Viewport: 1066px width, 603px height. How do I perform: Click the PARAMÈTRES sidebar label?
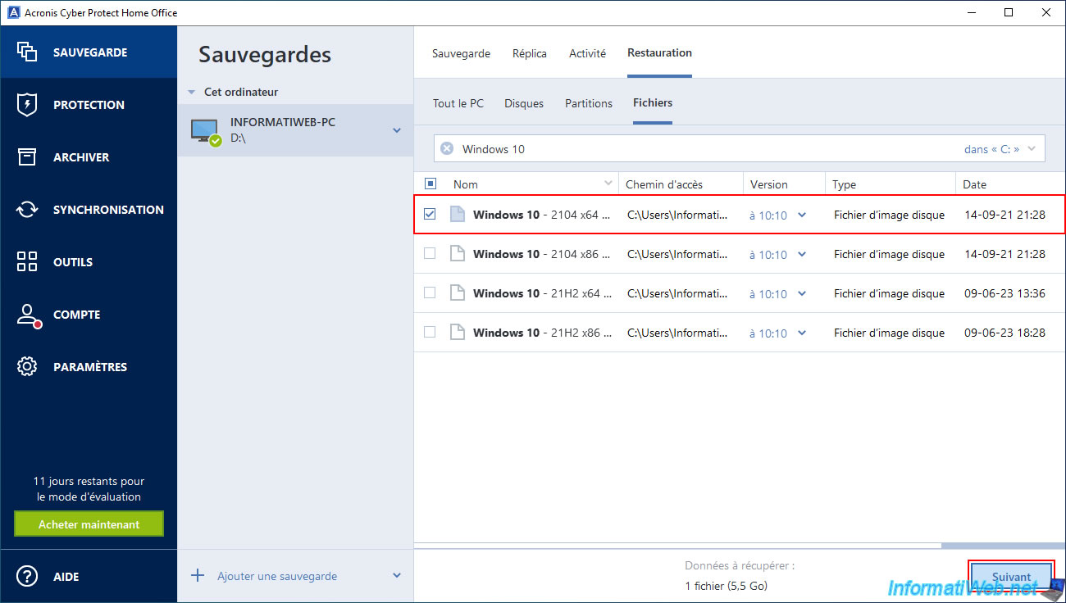click(90, 367)
